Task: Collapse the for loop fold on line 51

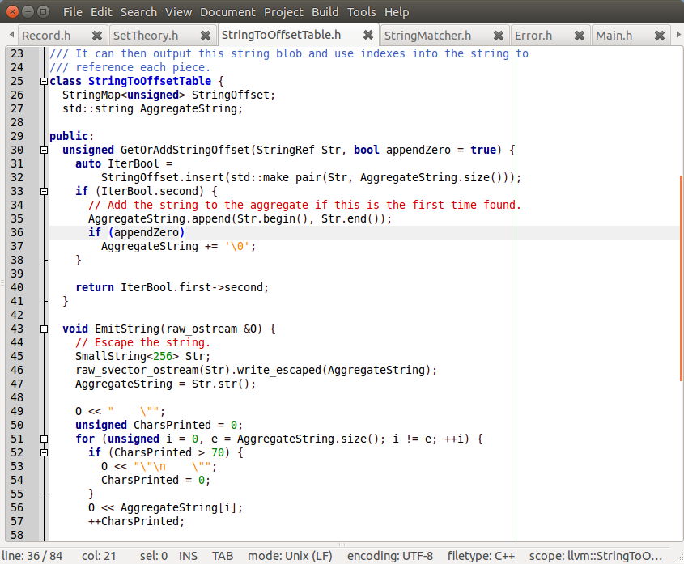Action: pos(44,439)
